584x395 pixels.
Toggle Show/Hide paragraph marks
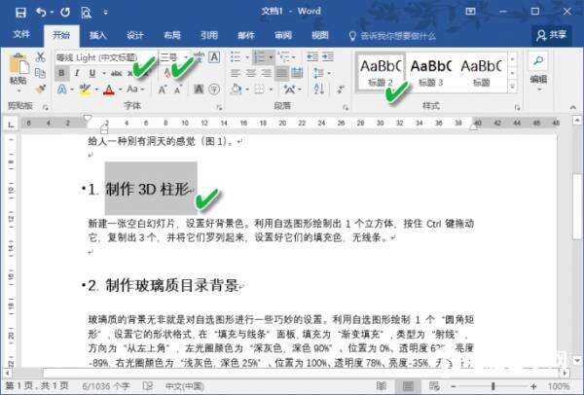click(342, 90)
